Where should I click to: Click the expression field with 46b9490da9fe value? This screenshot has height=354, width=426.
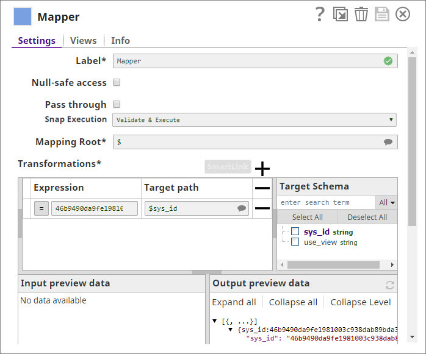coord(95,208)
